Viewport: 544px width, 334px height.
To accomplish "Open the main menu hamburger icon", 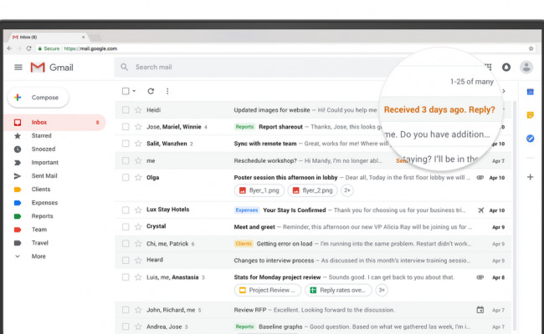I will click(18, 67).
